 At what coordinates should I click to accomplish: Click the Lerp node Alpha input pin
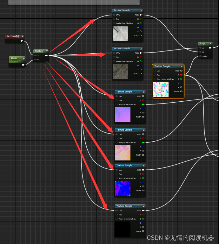(x=200, y=56)
